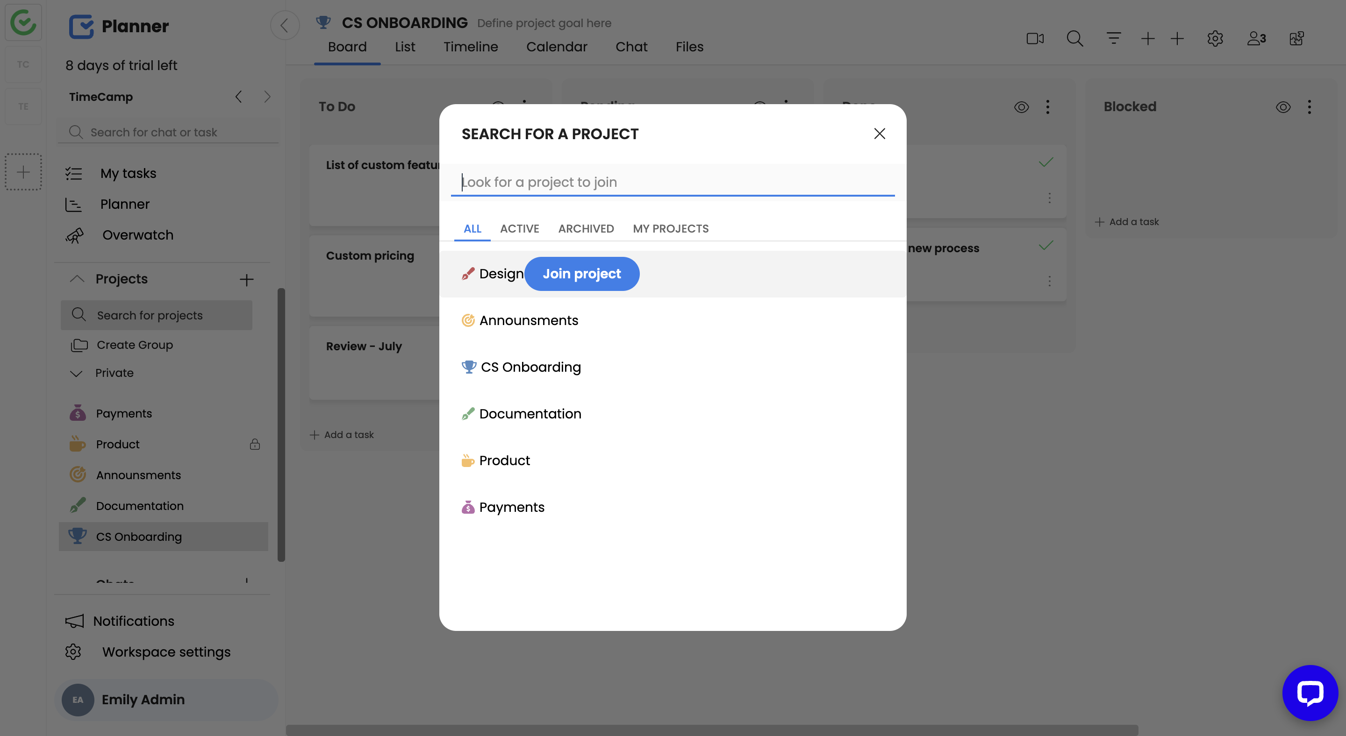Collapse the Projects section chevron
Viewport: 1346px width, 736px height.
(77, 279)
